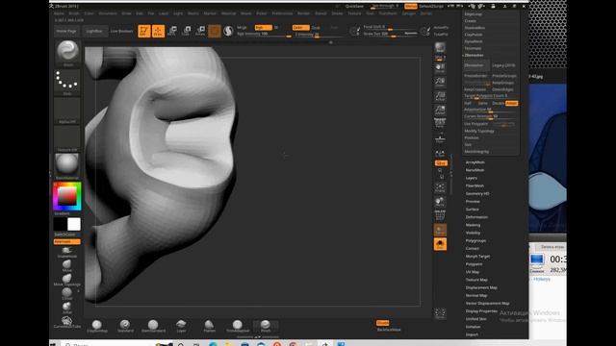The width and height of the screenshot is (616, 346).
Task: Toggle the Persp perspective button
Action: (x=440, y=123)
